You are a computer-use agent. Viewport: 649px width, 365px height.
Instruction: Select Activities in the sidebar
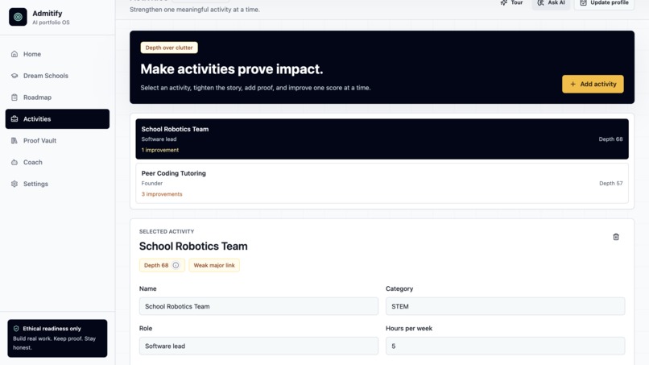coord(57,119)
